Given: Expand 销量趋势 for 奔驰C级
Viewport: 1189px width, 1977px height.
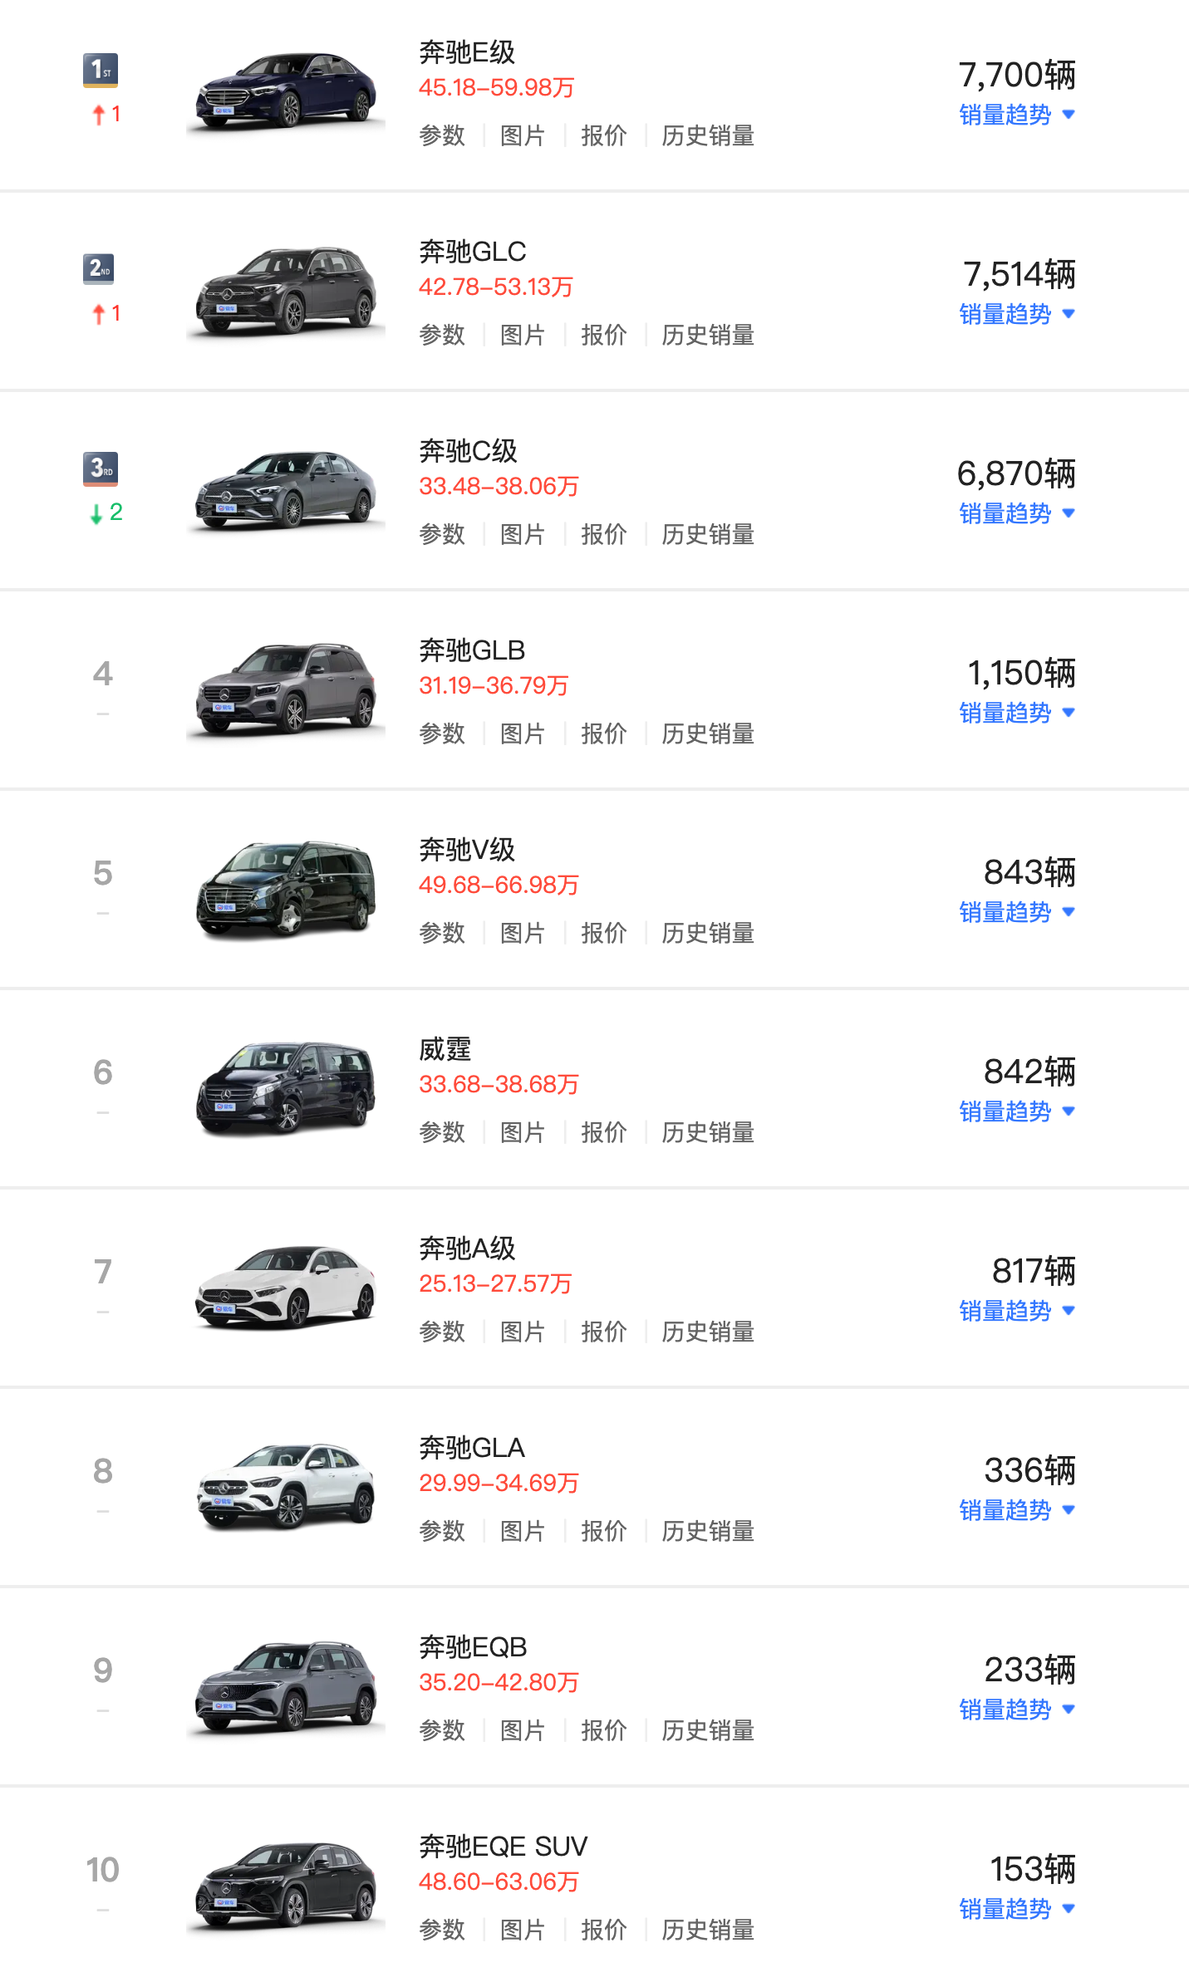Looking at the screenshot, I should pos(1016,513).
